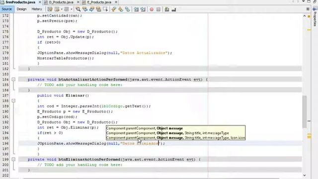Image resolution: width=318 pixels, height=179 pixels.
Task: Stop macro recording with gray square
Action: point(159,9)
